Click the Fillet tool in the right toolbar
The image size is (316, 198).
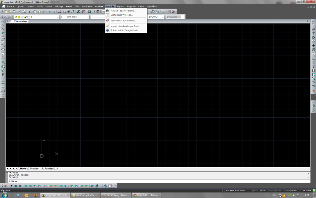tap(313, 87)
